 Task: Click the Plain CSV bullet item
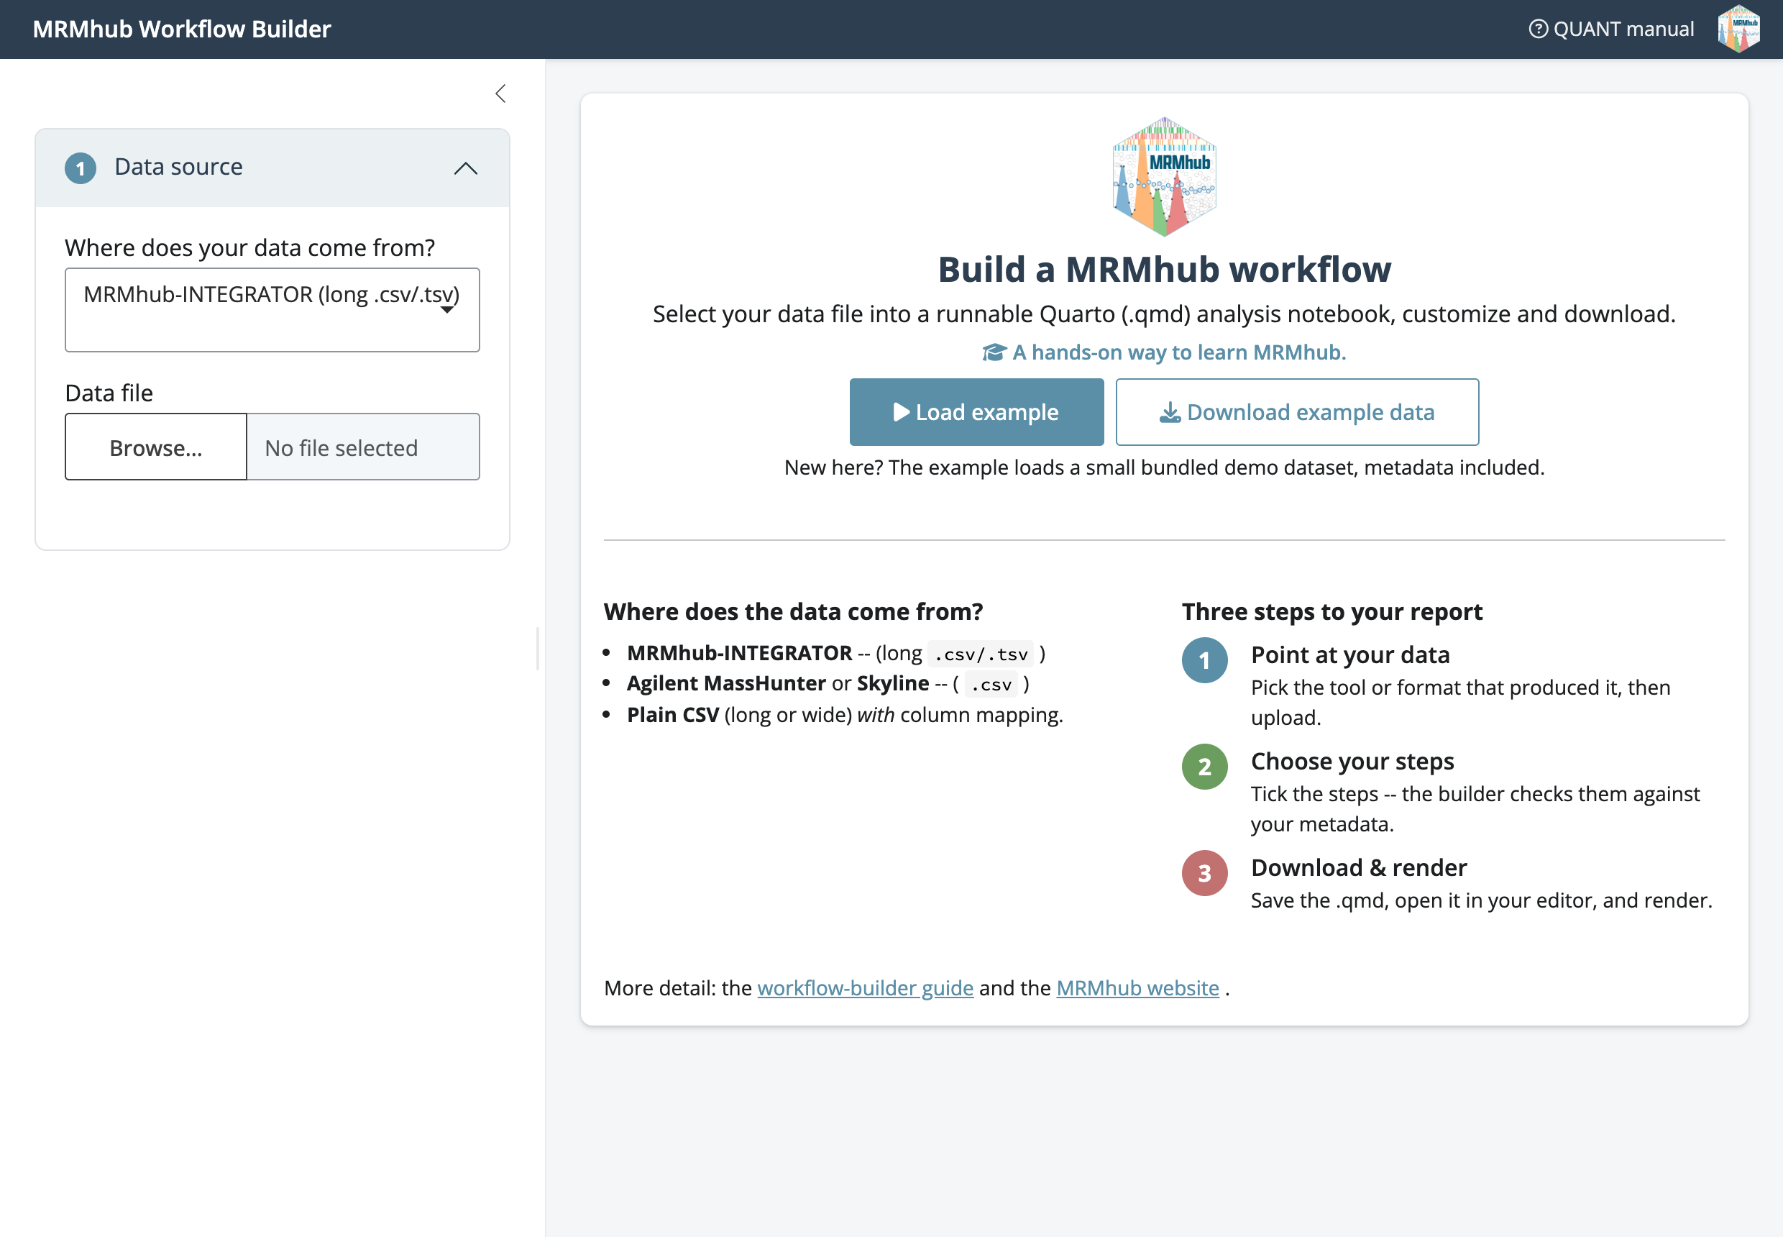845,715
